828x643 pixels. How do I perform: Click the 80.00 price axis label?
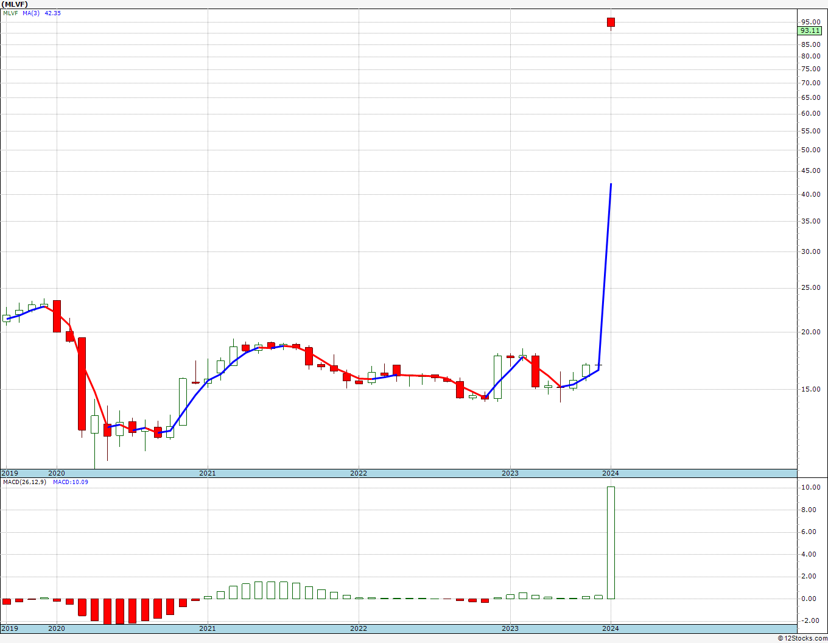810,56
